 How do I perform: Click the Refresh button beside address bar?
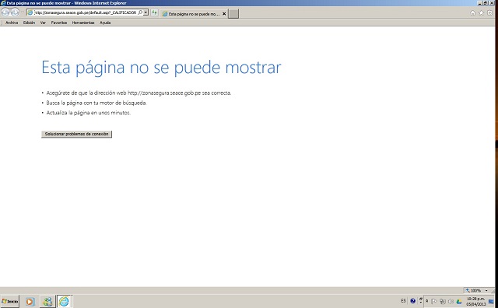pos(154,12)
